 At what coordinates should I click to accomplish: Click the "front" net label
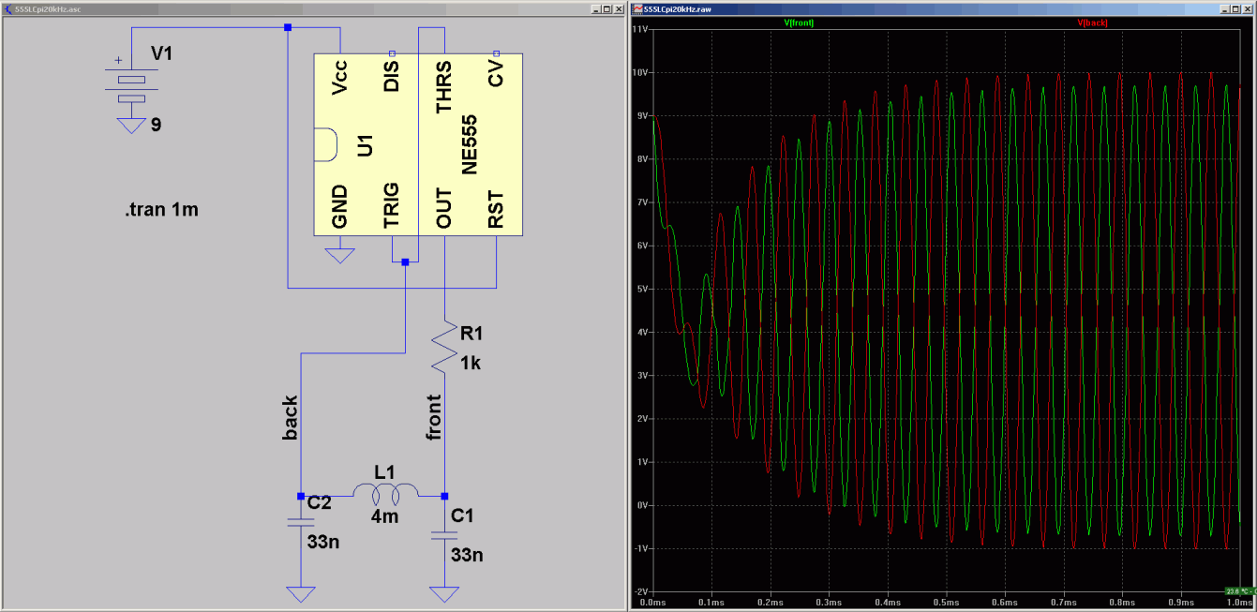point(433,417)
